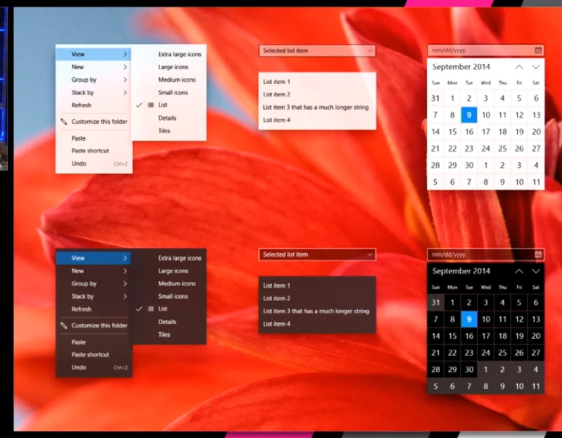Select day 30 in dark calendar
Viewport: 562px width, 438px height.
tap(469, 369)
